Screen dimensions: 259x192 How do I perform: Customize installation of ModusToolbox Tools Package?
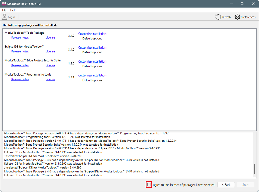pos(92,33)
